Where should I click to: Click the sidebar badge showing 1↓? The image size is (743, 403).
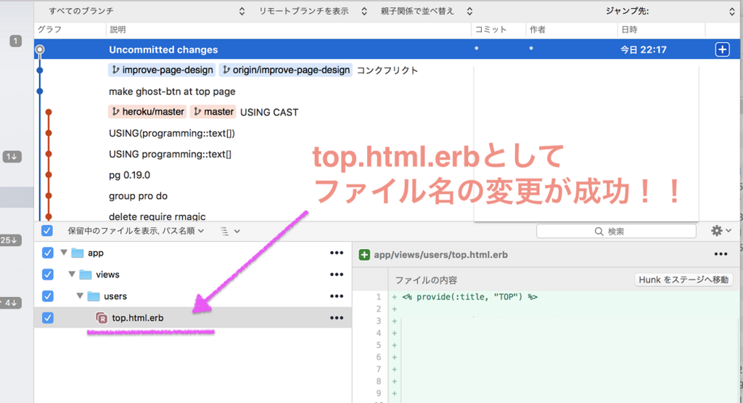point(12,156)
